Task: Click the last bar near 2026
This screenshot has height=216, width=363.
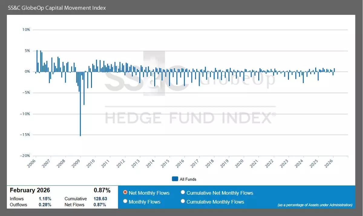Action: [x=334, y=70]
